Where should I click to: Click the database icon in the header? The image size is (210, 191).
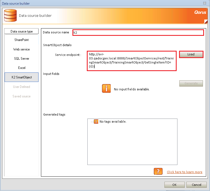pyautogui.click(x=10, y=15)
